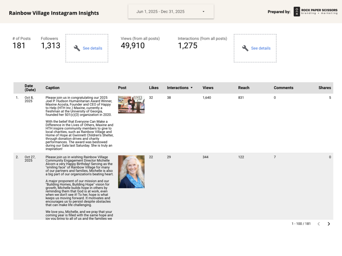This screenshot has width=342, height=256.
Task: Click the wrench icon beside Followers
Action: (77, 48)
